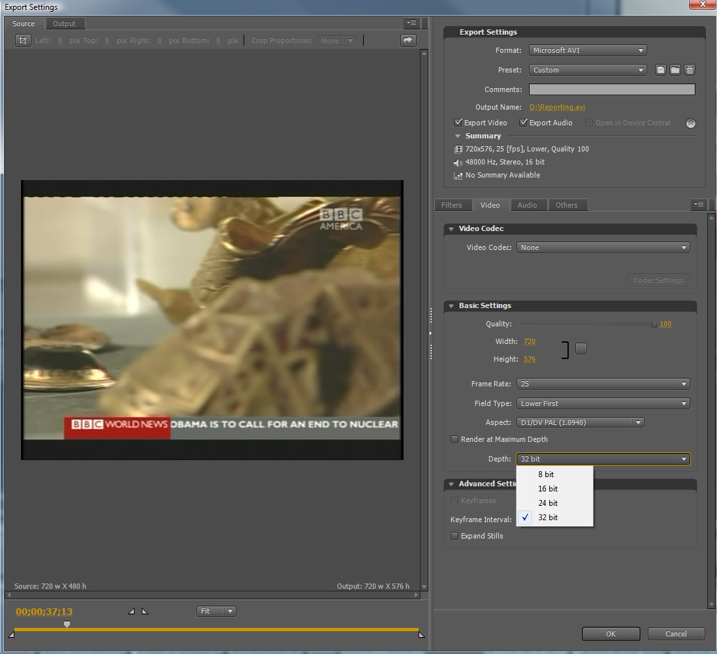Collapse export settings with round arrow icon
This screenshot has height=654, width=717.
click(x=690, y=123)
